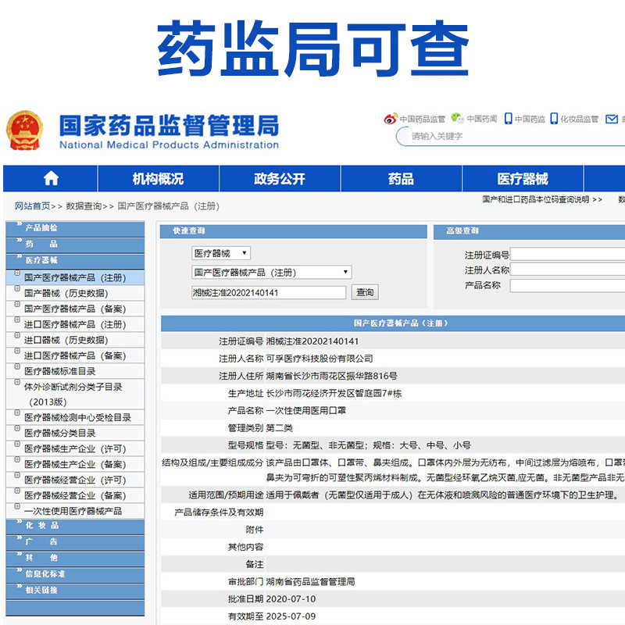Open 医疗器械生产企业（许可）in sidebar

click(x=75, y=448)
